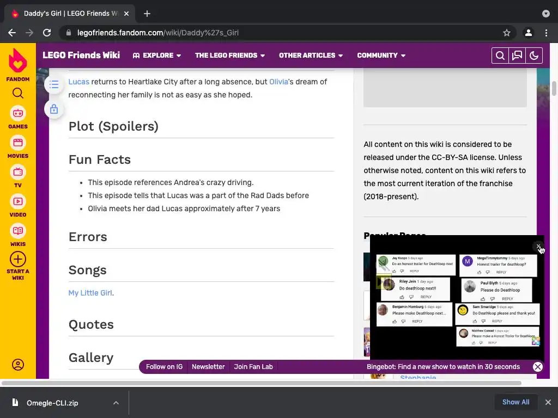Go forward in browser history
558x418 pixels.
coord(29,33)
